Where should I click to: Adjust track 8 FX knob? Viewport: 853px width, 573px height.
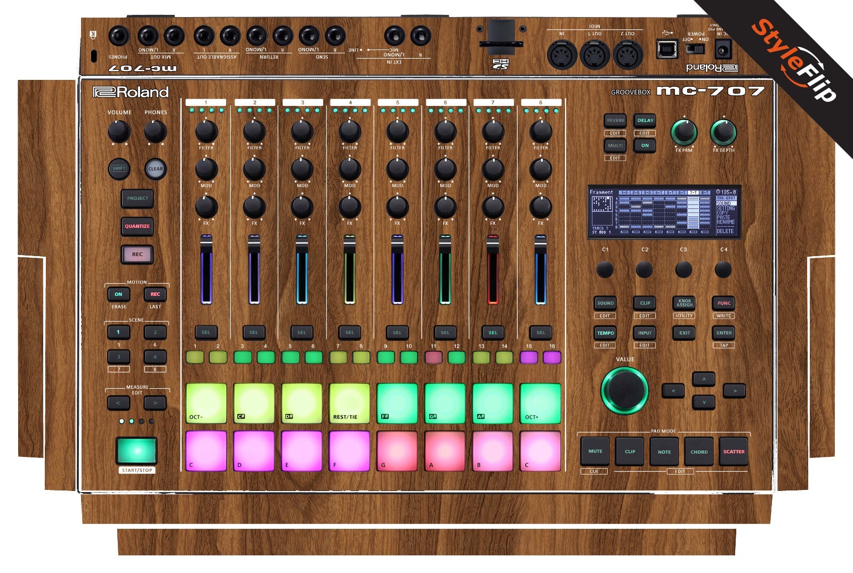coord(541,207)
